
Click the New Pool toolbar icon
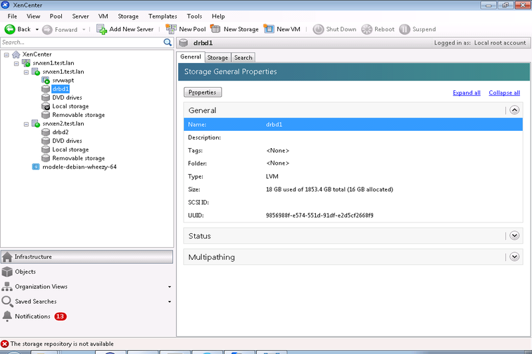coord(171,29)
